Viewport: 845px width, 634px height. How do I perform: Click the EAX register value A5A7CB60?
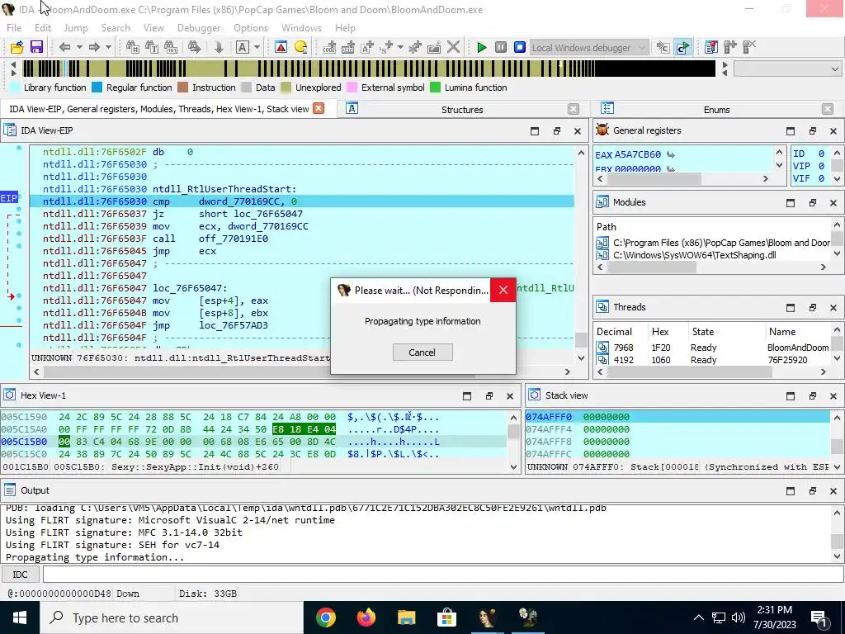click(638, 154)
